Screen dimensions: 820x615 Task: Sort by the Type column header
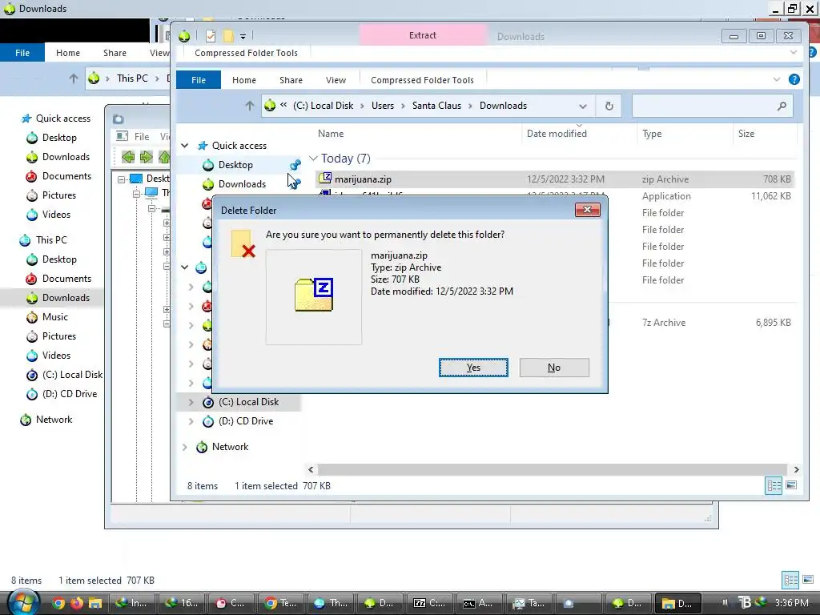(x=652, y=134)
